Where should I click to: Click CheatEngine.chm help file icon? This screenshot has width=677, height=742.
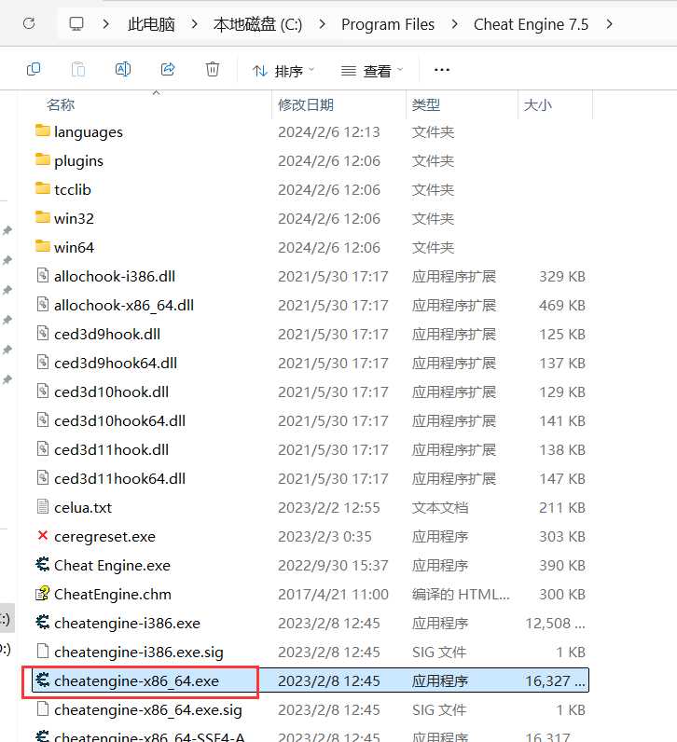coord(43,593)
